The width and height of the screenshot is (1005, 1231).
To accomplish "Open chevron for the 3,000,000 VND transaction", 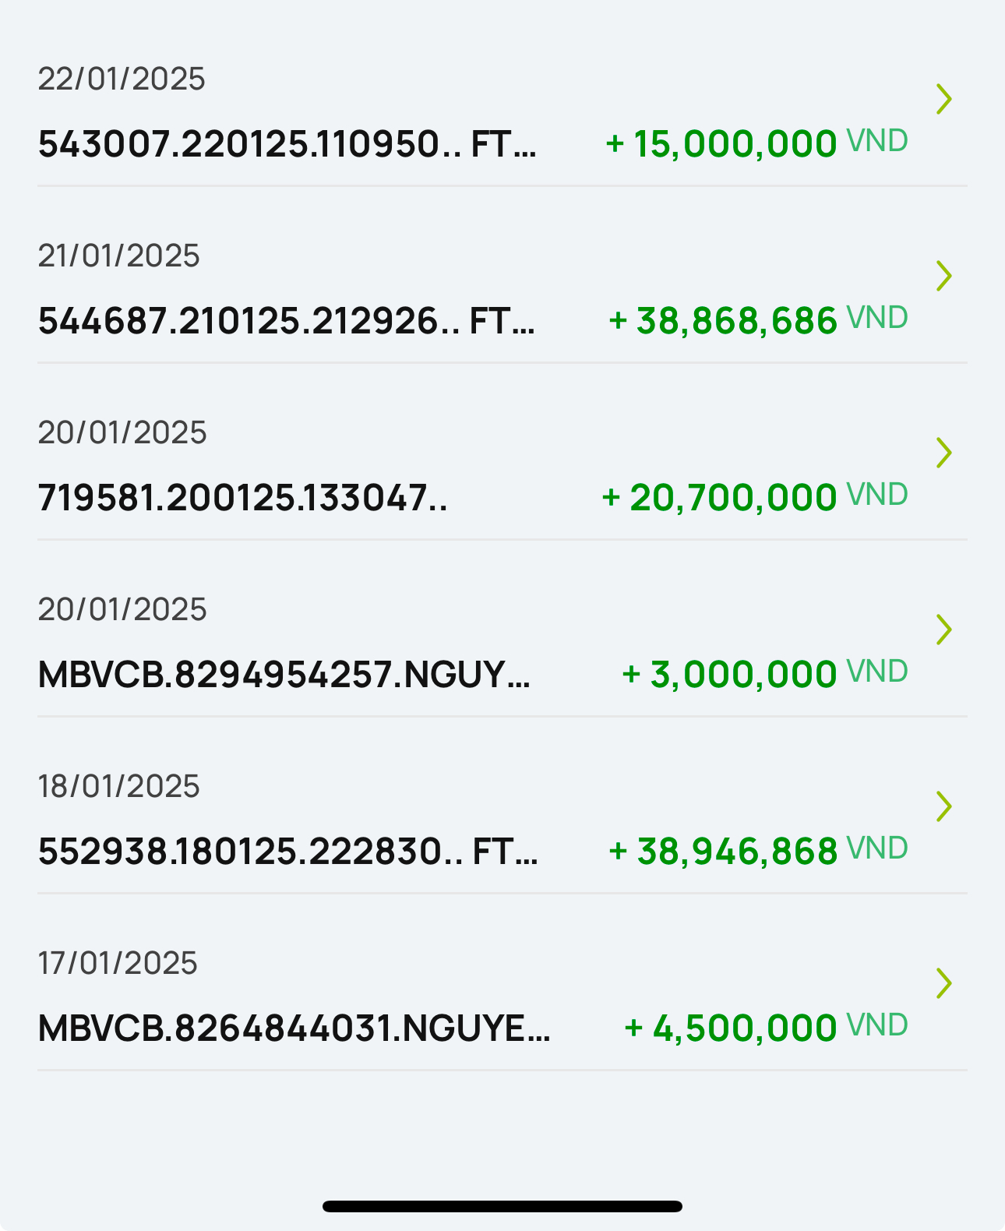I will click(943, 630).
